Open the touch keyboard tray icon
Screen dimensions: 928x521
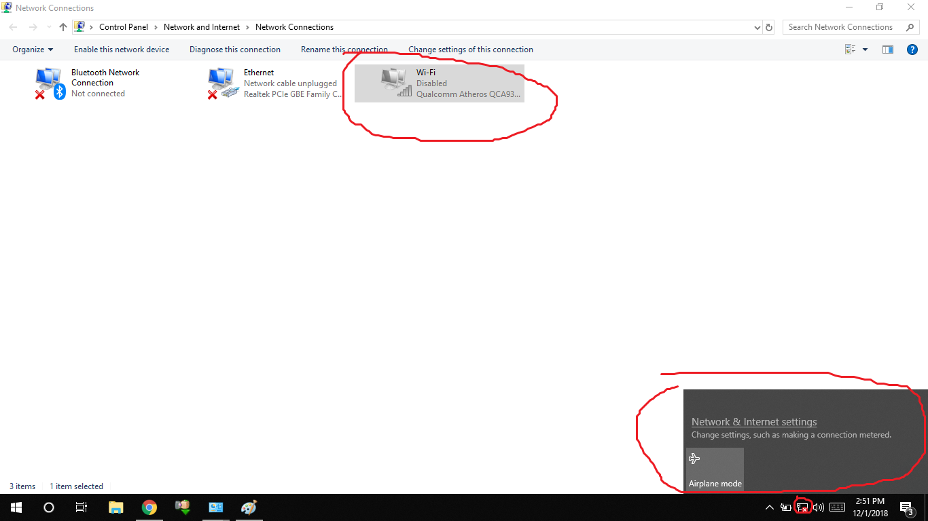837,507
